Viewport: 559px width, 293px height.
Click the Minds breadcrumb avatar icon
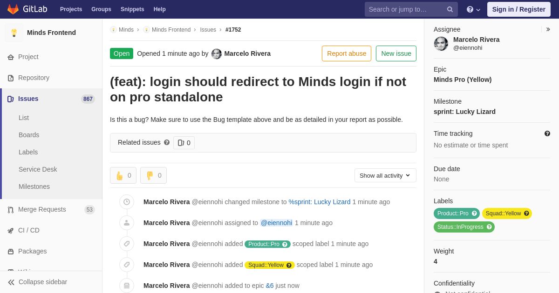click(113, 30)
